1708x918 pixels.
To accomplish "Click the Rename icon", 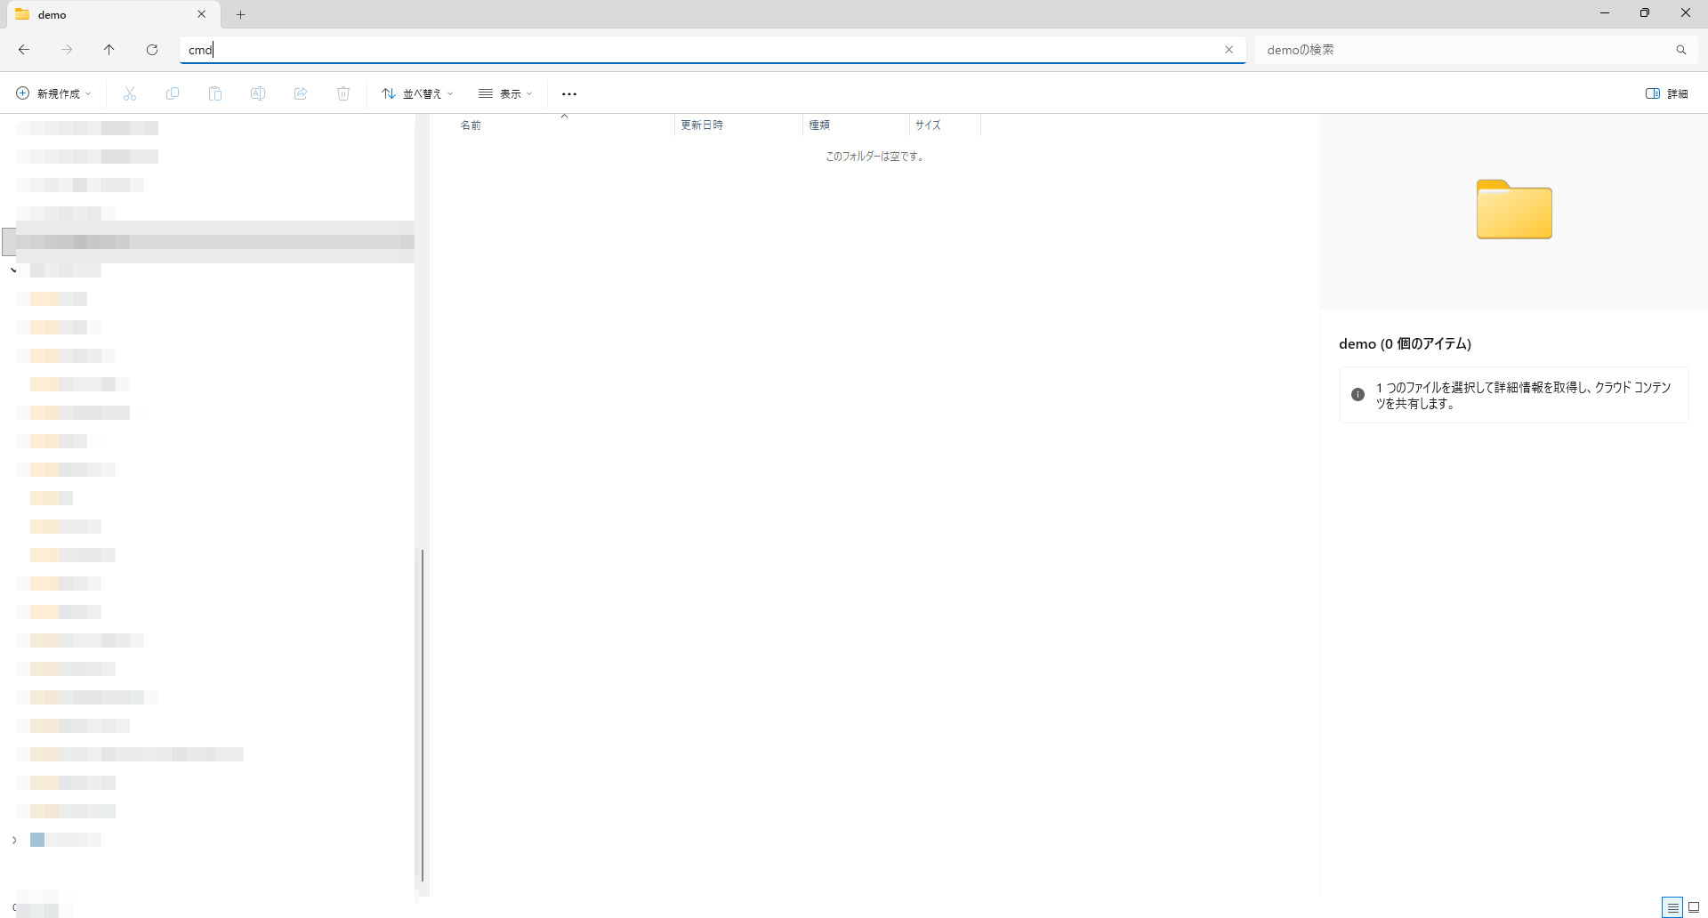I will point(258,93).
